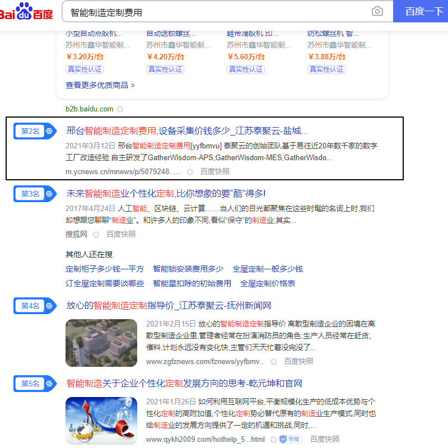448x448 pixels.
Task: Open result 邢台智能制造定制费用,设备采集价钱多少
Action: (x=187, y=131)
